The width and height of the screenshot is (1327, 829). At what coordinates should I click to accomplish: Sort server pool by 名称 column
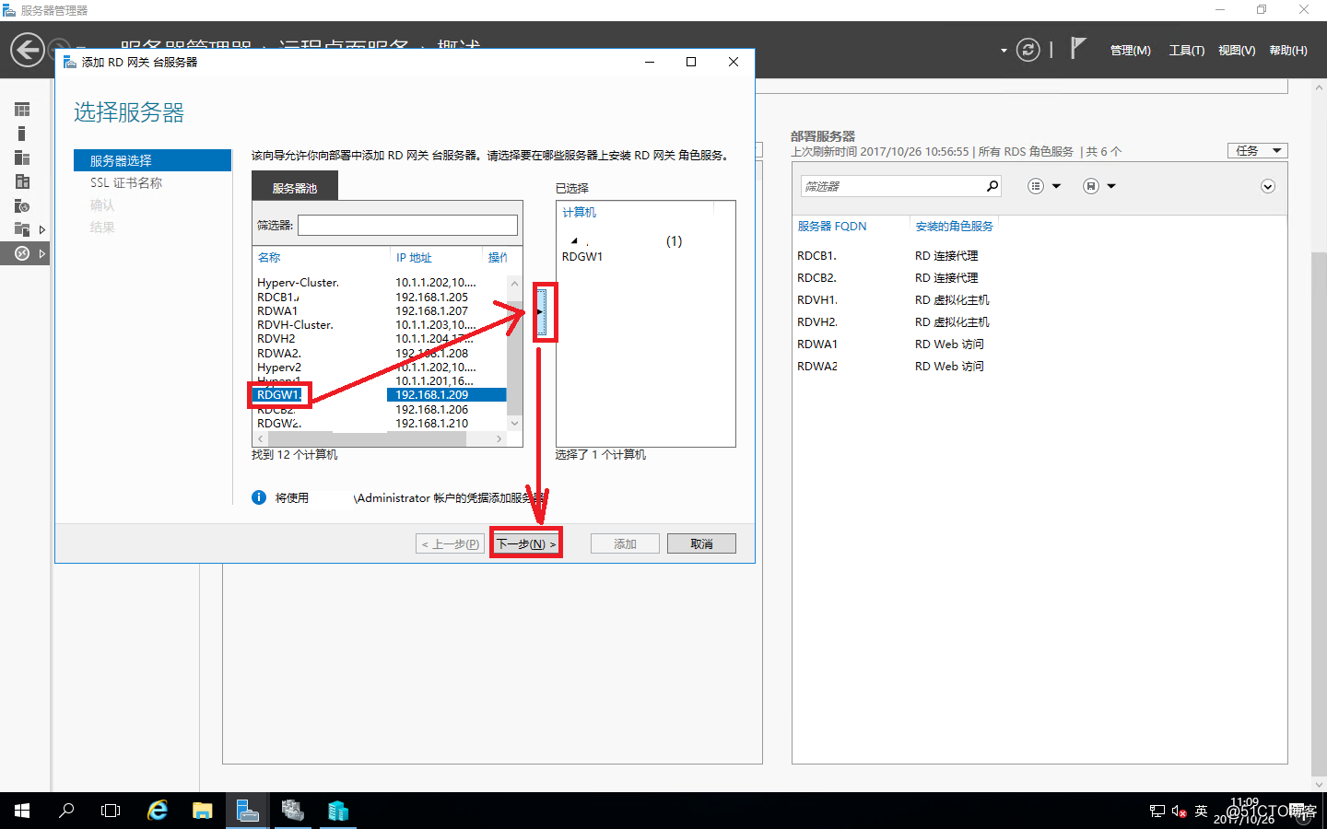tap(269, 257)
